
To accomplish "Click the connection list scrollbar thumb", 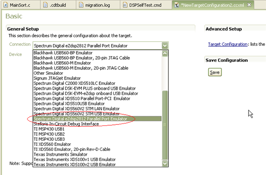I will pos(165,125).
